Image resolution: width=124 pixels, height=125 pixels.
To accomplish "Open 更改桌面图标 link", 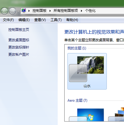I will [x=19, y=40].
